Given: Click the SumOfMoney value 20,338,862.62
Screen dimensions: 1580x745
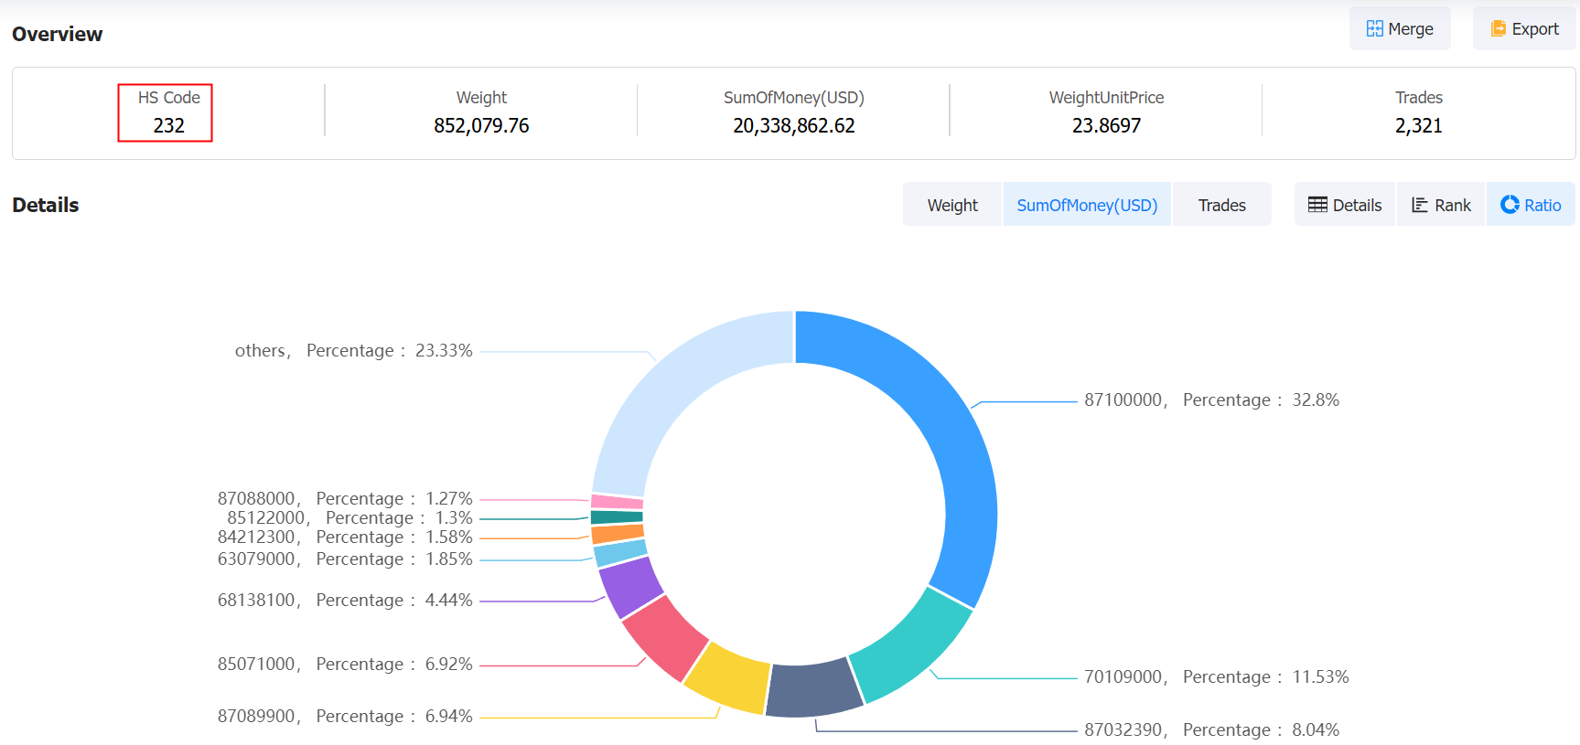Looking at the screenshot, I should (794, 126).
